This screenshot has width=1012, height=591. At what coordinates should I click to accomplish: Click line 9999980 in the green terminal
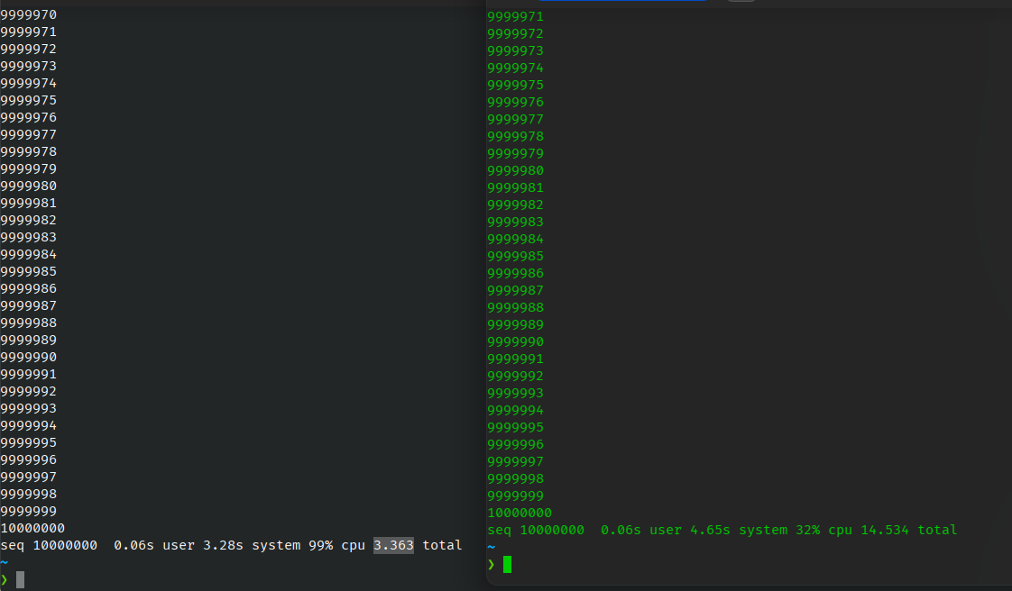(516, 170)
